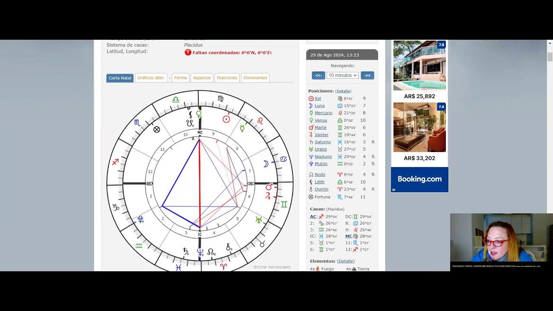Viewport: 553px width, 311px height.
Task: Follow the Venus planet link
Action: (x=321, y=120)
